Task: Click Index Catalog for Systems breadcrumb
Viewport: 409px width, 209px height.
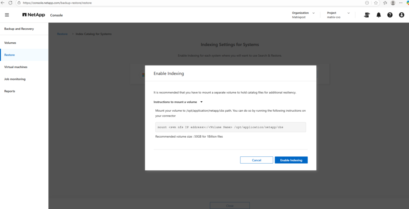Action: (x=93, y=34)
